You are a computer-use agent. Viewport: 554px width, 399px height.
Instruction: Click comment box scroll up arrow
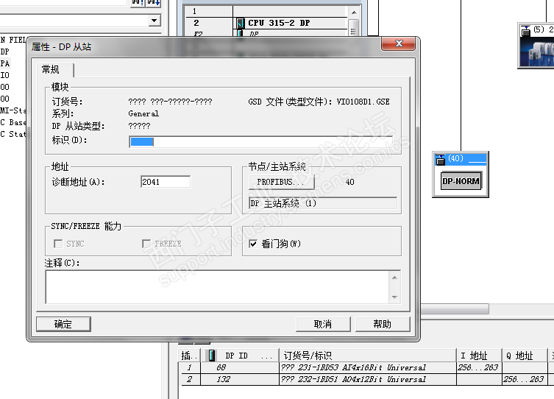pyautogui.click(x=394, y=278)
